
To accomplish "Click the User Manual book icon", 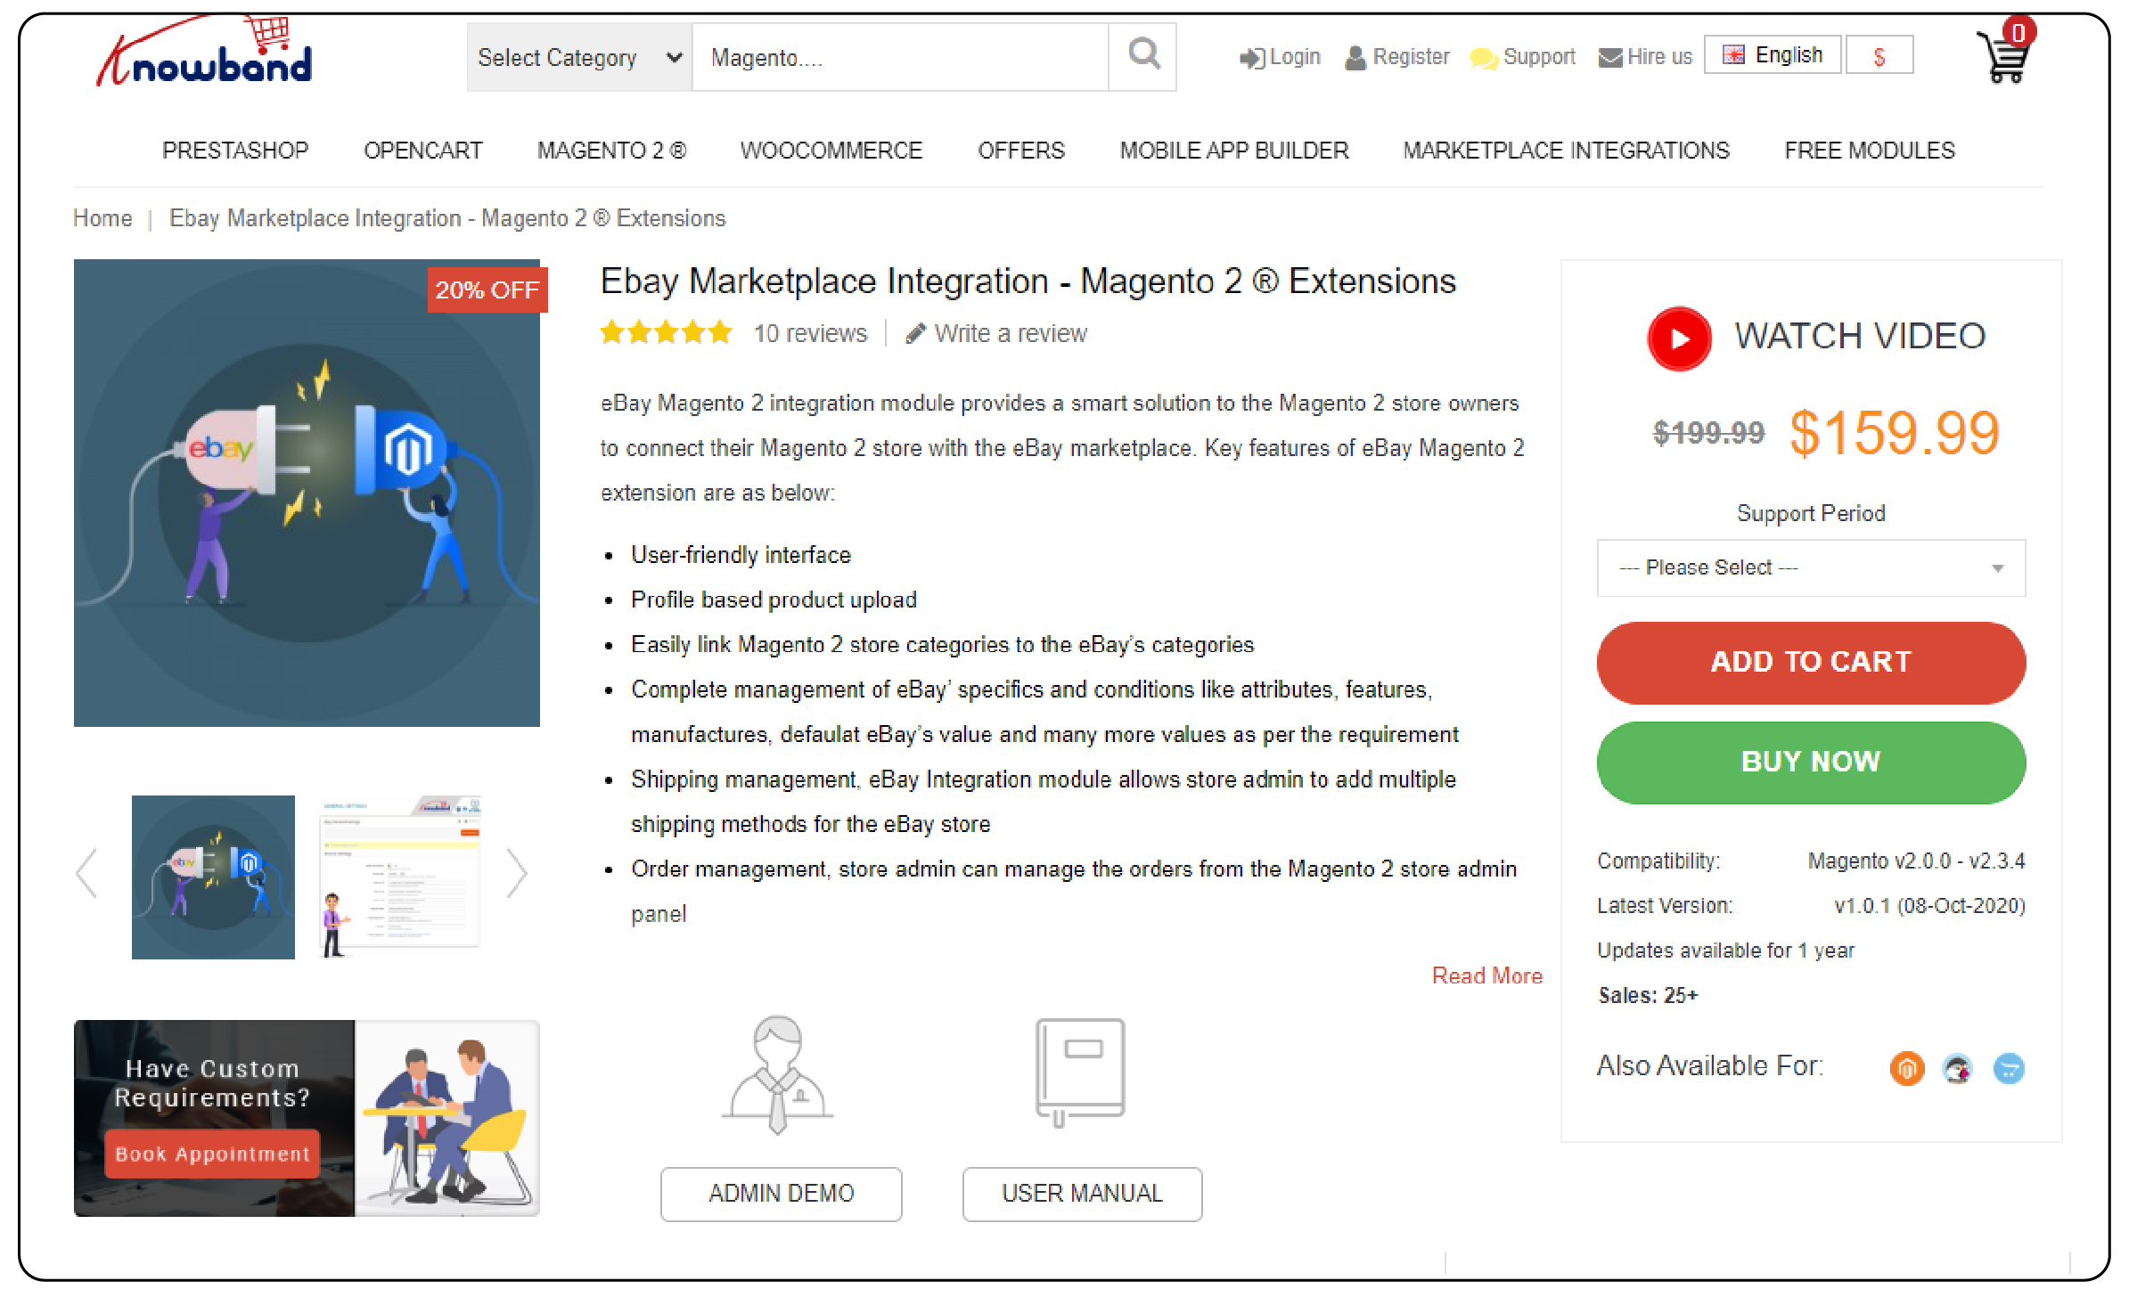I will point(1079,1072).
